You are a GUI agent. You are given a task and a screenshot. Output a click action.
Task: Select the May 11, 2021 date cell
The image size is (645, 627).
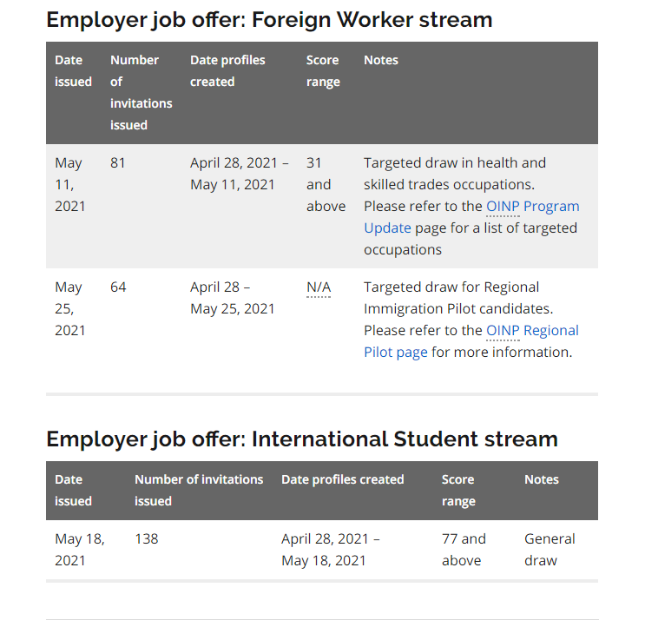coord(70,185)
